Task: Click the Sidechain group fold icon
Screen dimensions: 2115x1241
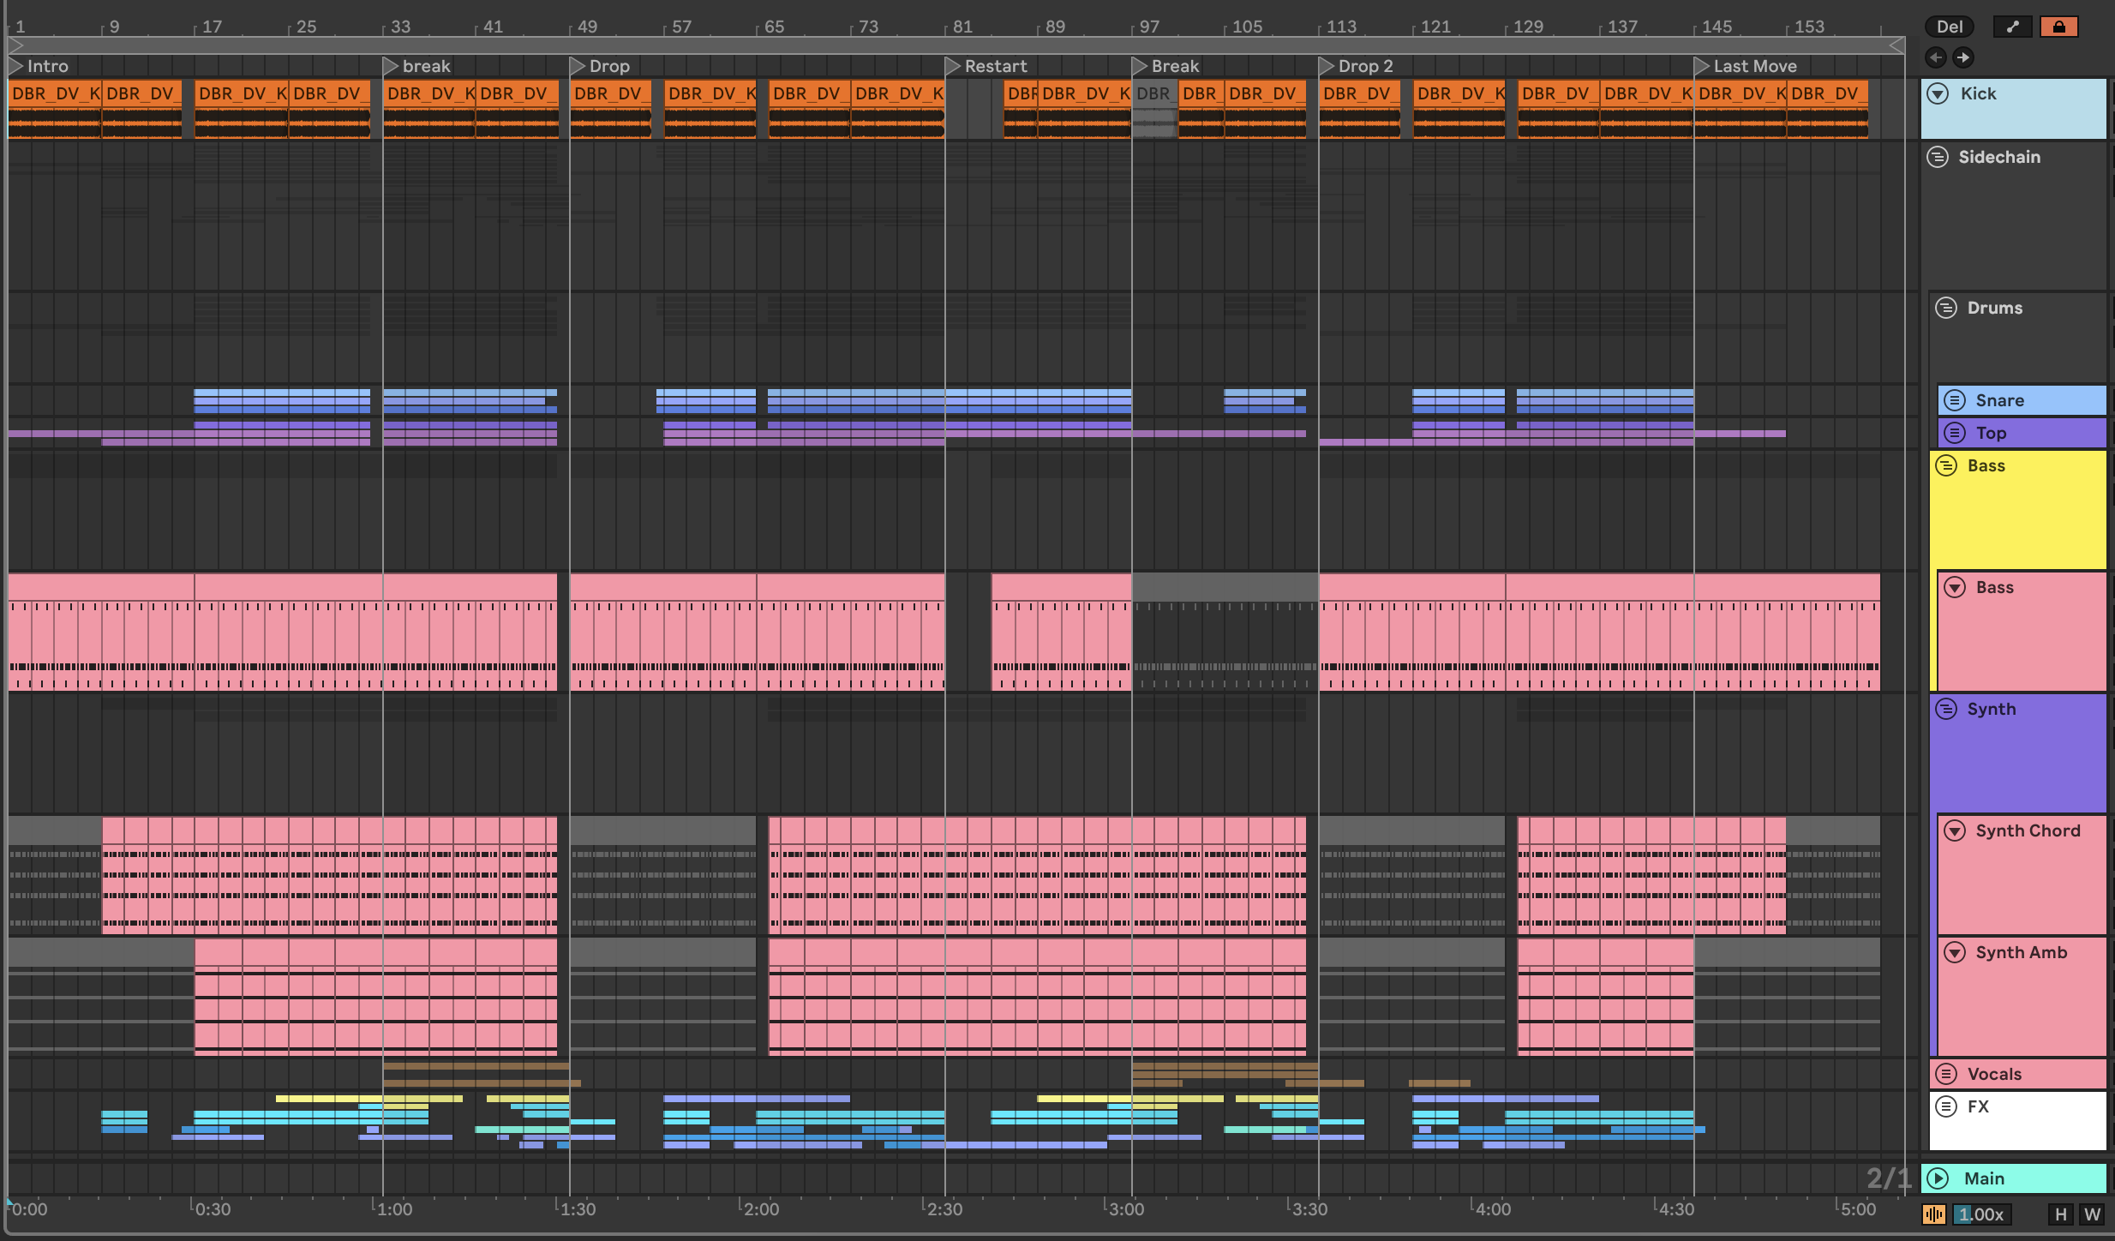Action: (x=1938, y=157)
